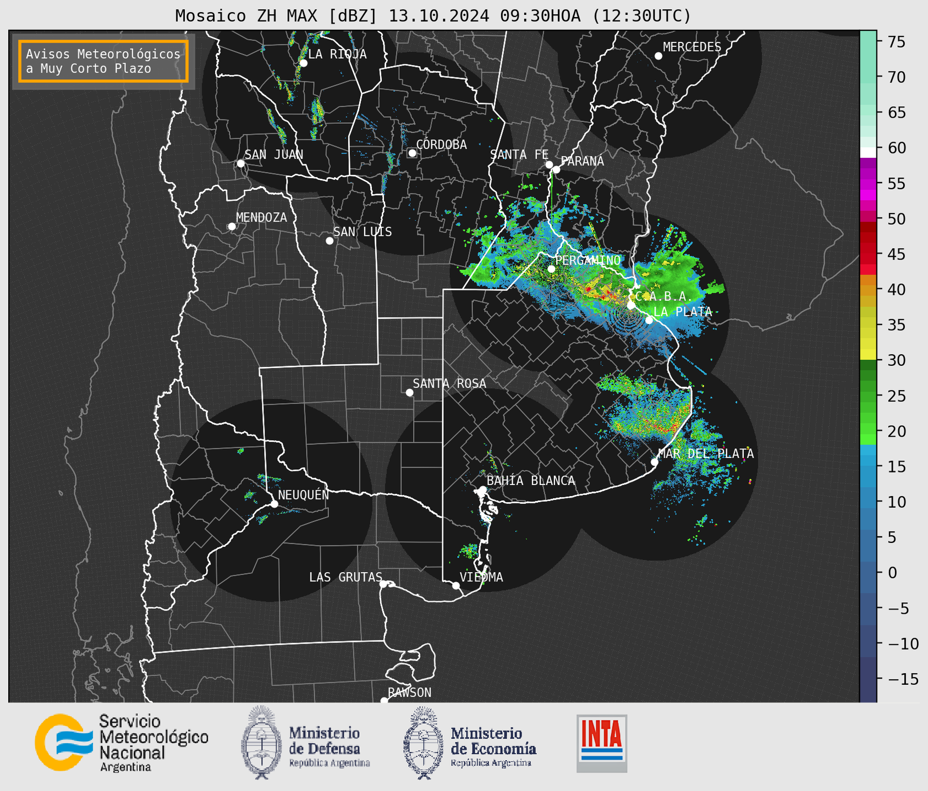Click the white 60 dBZ color band

click(x=868, y=152)
